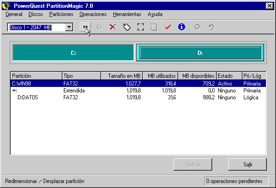
Task: Click the 318,4 used MB value
Action: tap(170, 84)
